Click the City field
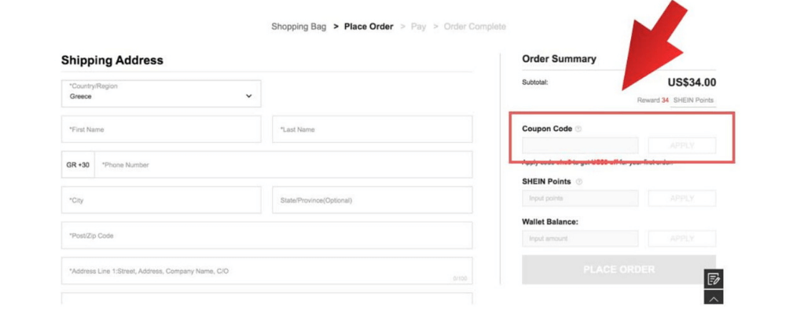The height and width of the screenshot is (314, 786). click(x=161, y=200)
